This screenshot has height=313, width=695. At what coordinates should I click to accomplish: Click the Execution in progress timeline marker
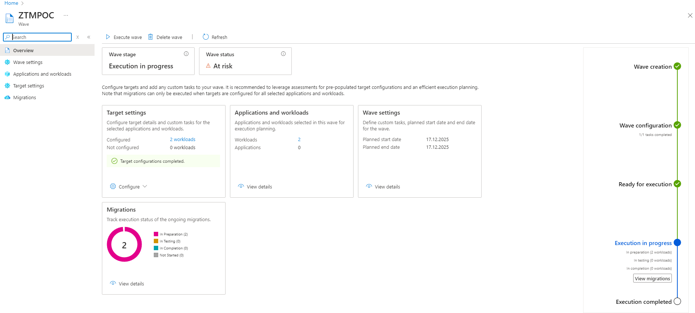(677, 242)
